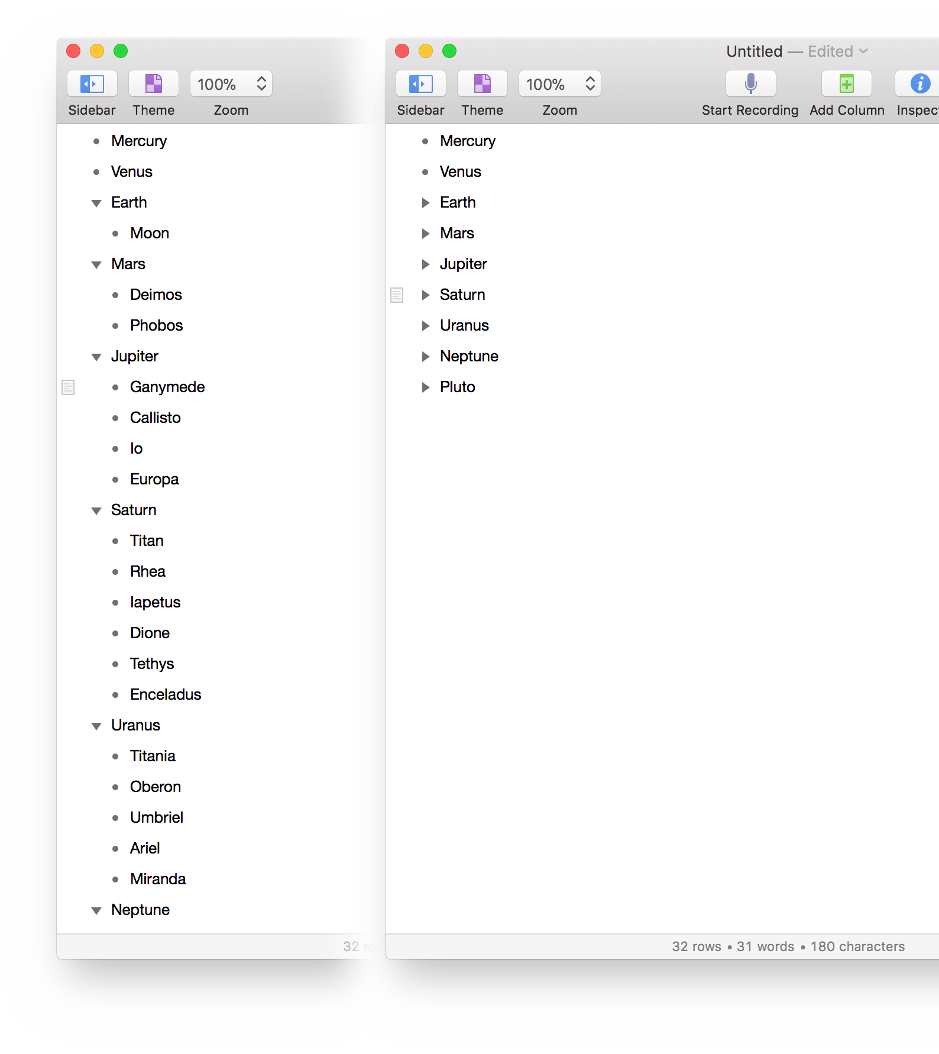Select the Miranda row
The image size is (939, 1054).
158,879
